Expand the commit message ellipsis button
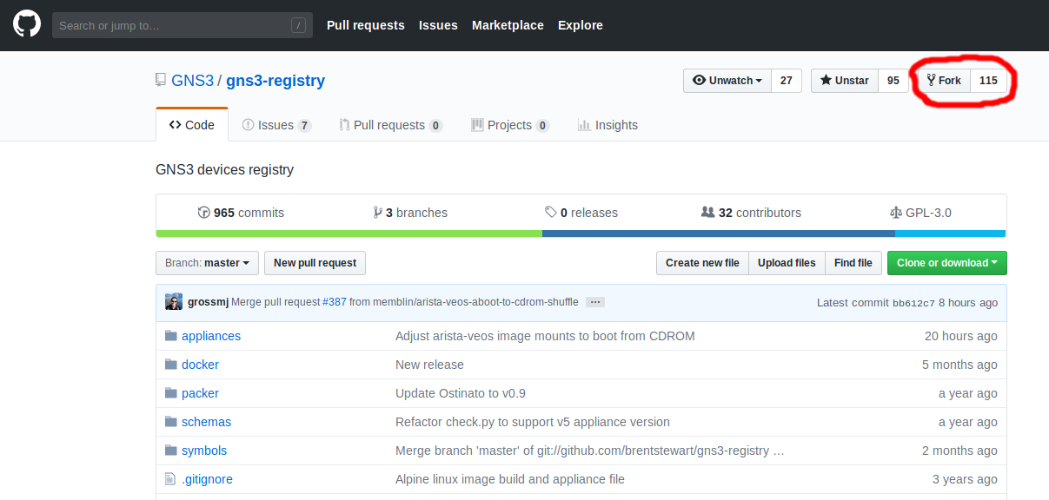Viewport: 1049px width, 500px height. [x=594, y=302]
